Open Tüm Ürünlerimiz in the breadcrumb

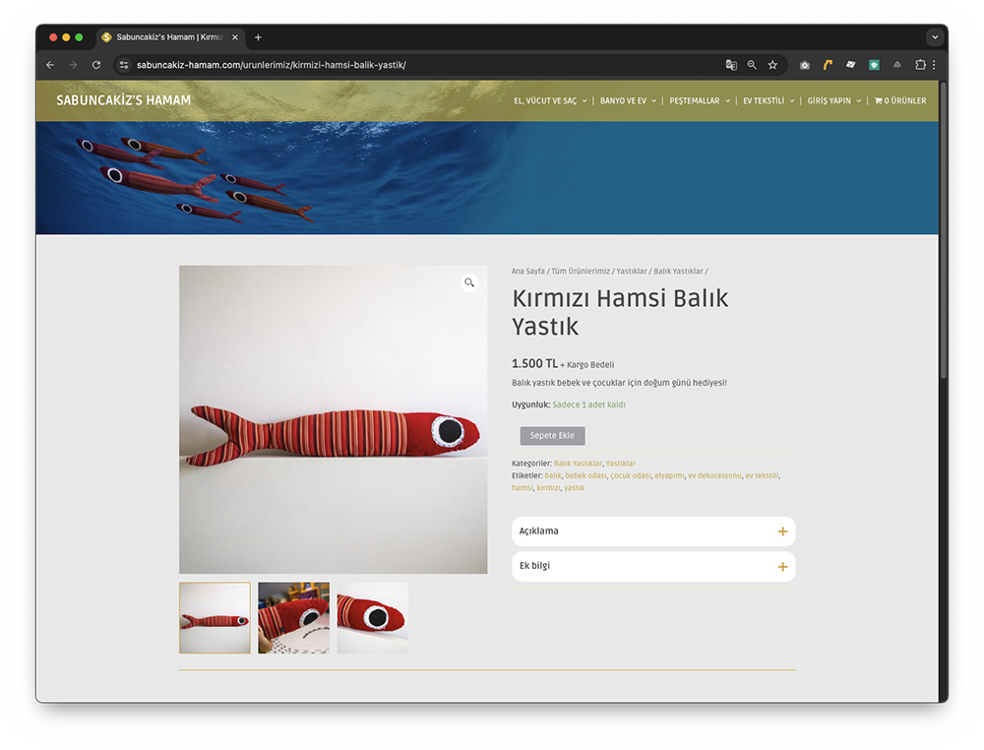pos(581,271)
